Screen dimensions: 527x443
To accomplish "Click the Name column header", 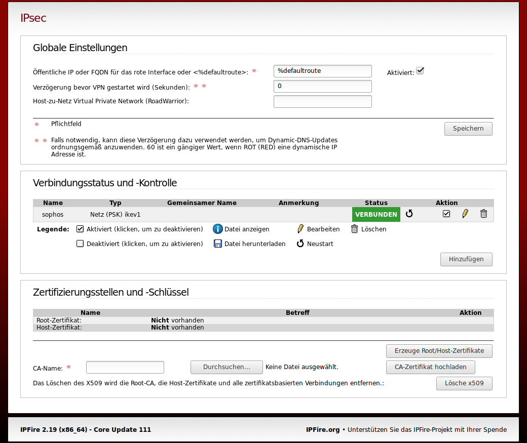I will pos(53,203).
